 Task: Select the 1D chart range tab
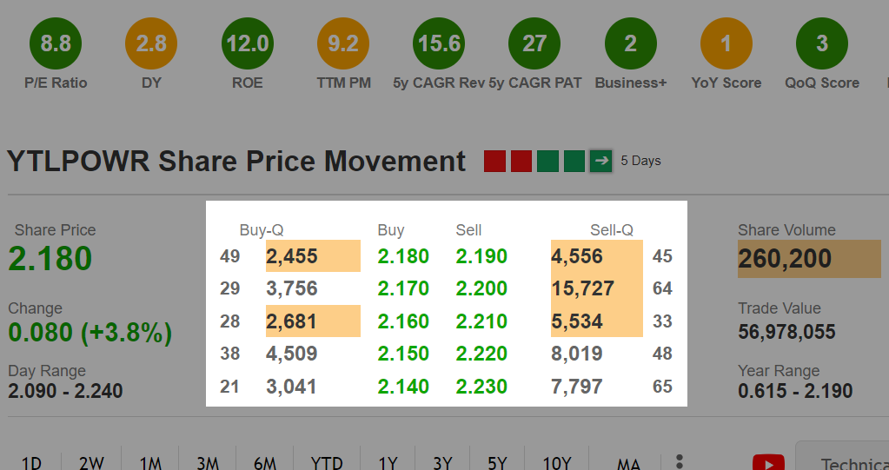(32, 463)
